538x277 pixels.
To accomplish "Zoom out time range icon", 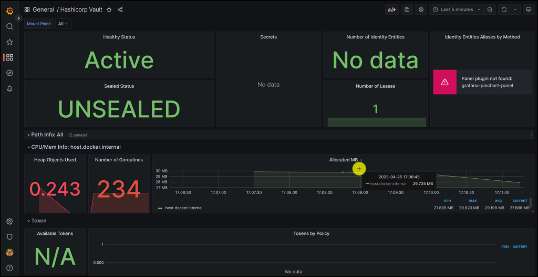I will pyautogui.click(x=490, y=9).
